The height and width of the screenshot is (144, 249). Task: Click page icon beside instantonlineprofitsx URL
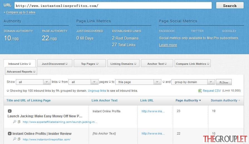(x=19, y=139)
